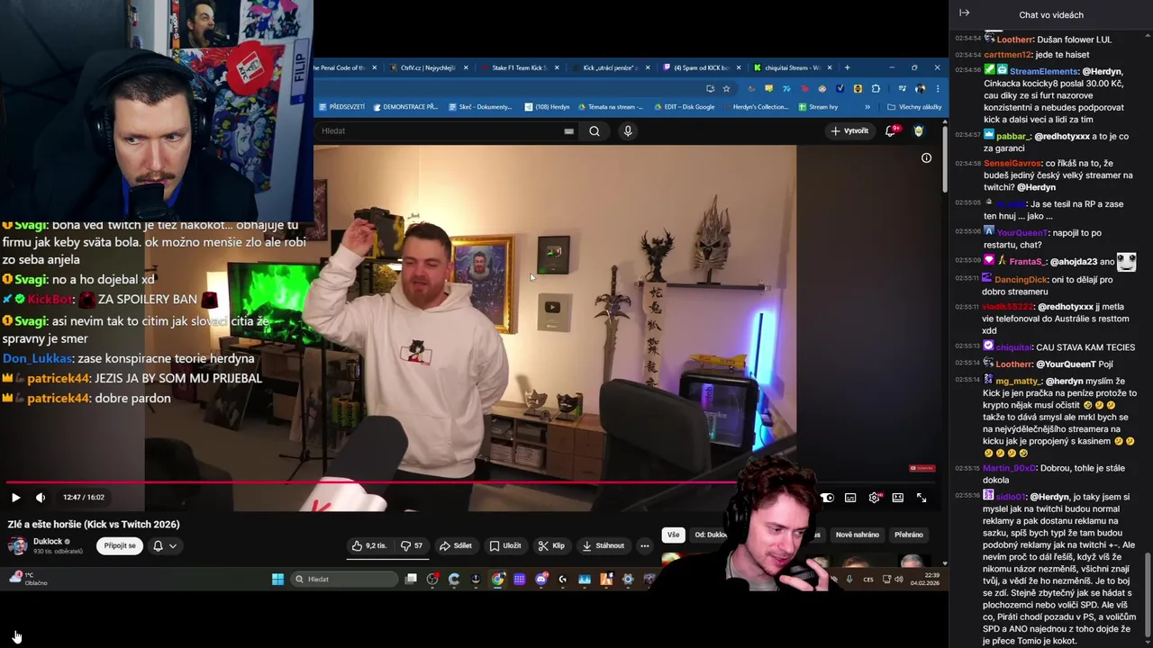1153x648 pixels.
Task: Click the info icon on the video
Action: pos(926,158)
